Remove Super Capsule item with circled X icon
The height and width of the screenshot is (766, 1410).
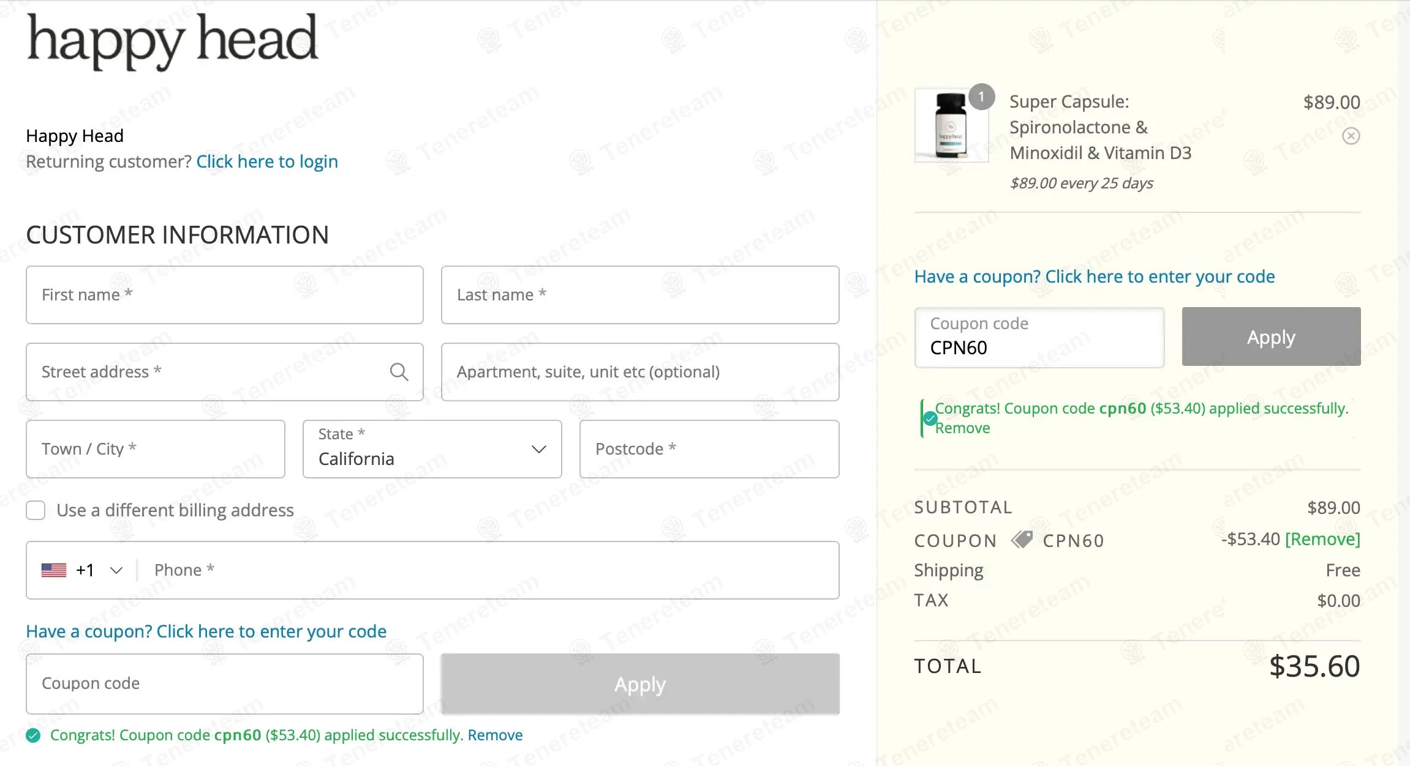[x=1351, y=136]
